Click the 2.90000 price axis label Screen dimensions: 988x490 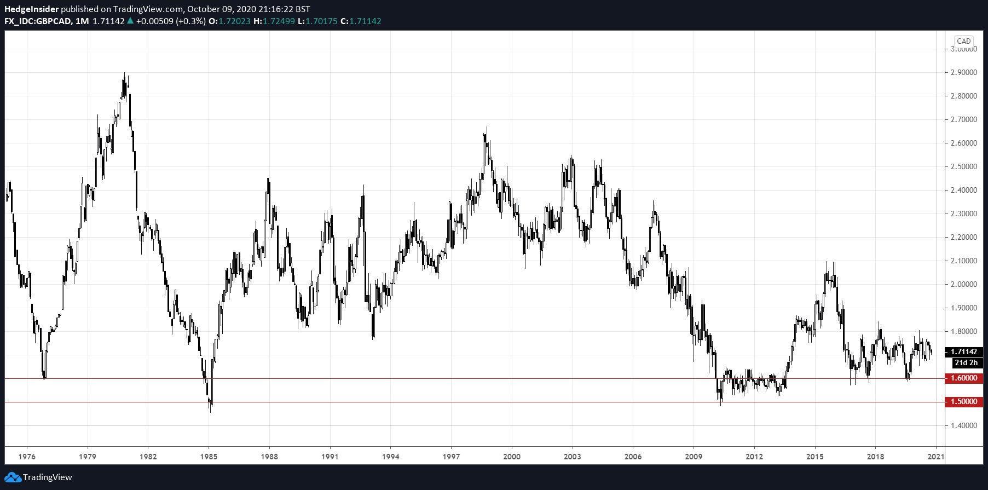(x=964, y=72)
